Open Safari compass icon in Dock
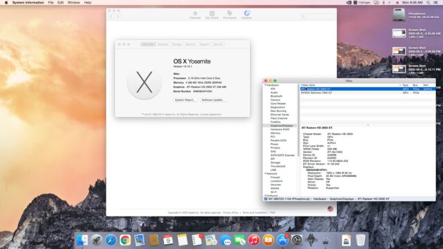The width and height of the screenshot is (443, 249). (x=111, y=240)
